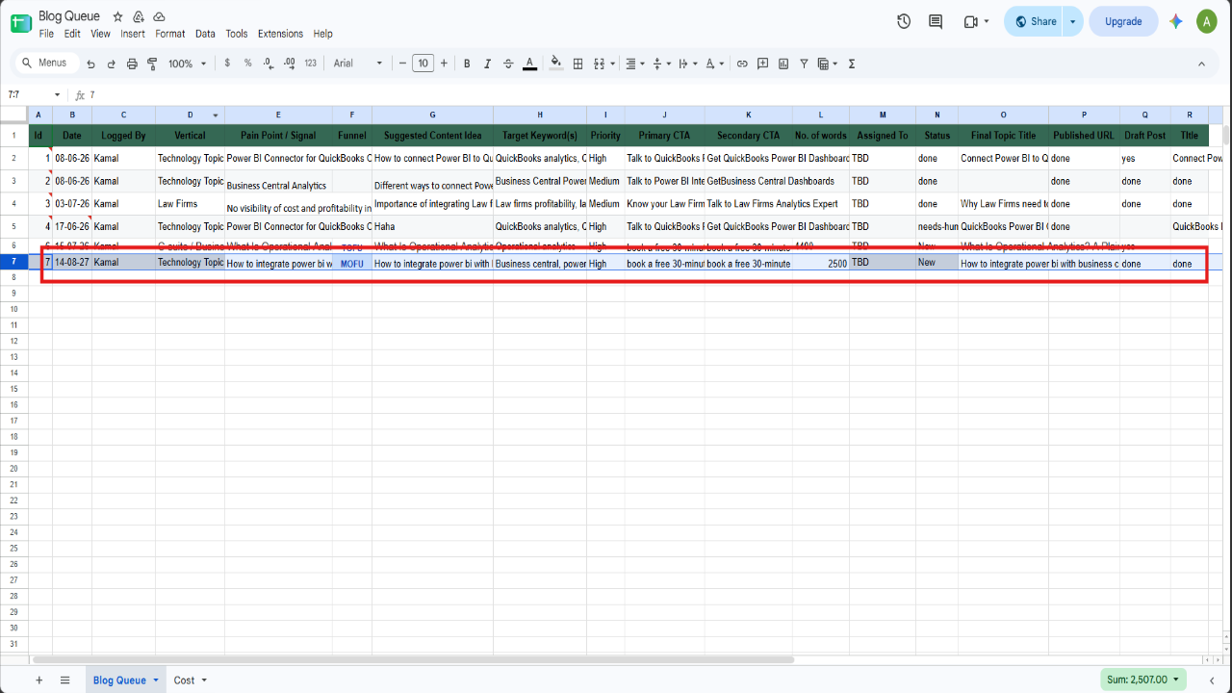Click the Insert chart icon
The image size is (1232, 693).
point(783,64)
